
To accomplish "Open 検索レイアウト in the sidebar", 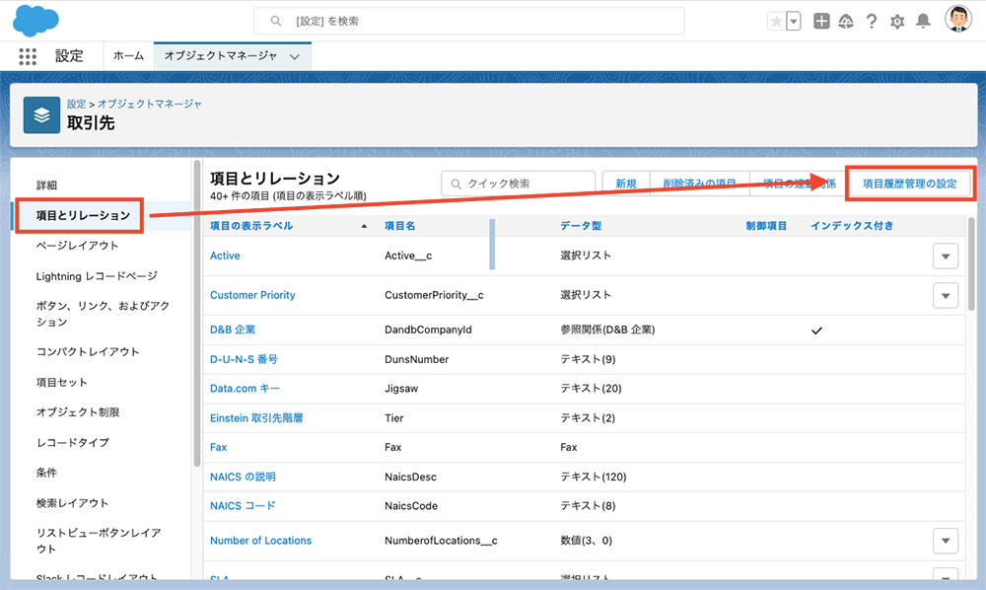I will click(72, 503).
